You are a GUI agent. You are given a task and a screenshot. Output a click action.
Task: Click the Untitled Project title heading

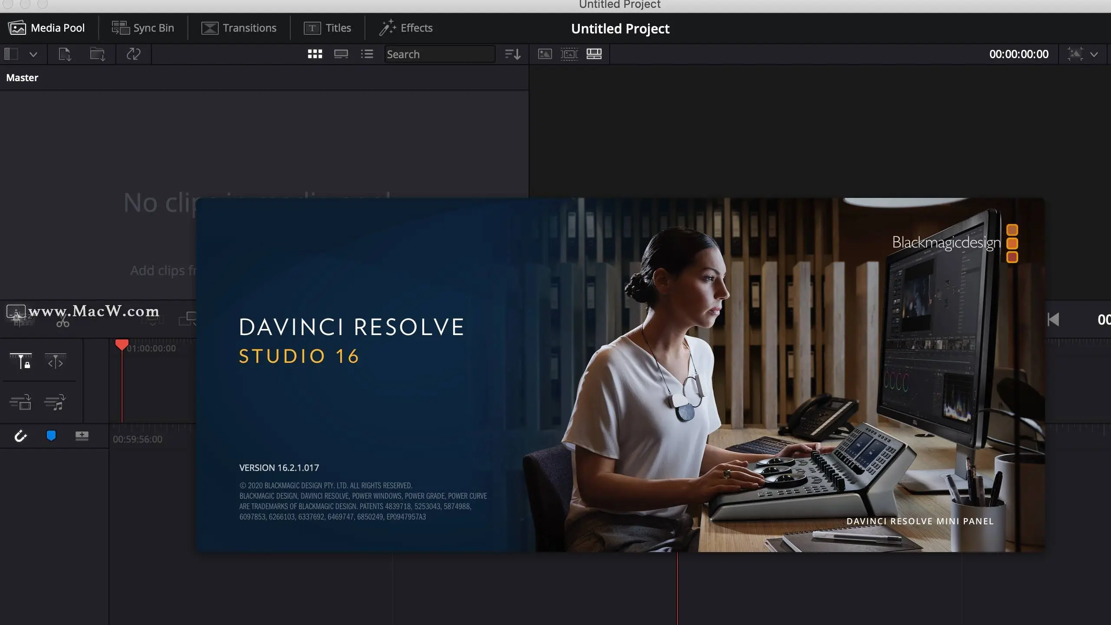pos(620,29)
